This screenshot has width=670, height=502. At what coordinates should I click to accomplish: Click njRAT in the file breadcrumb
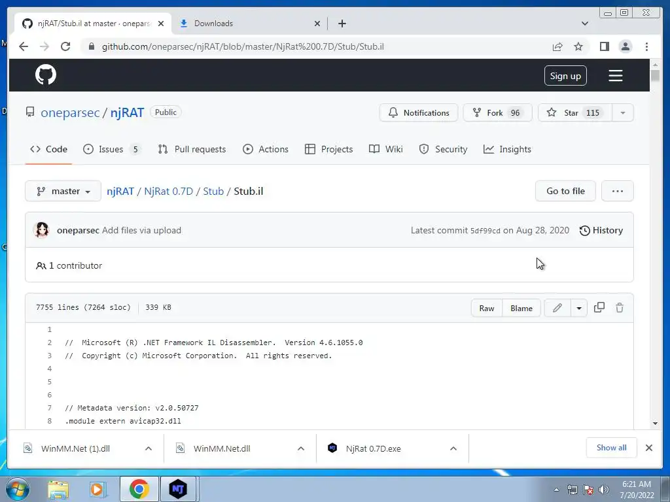coord(120,191)
